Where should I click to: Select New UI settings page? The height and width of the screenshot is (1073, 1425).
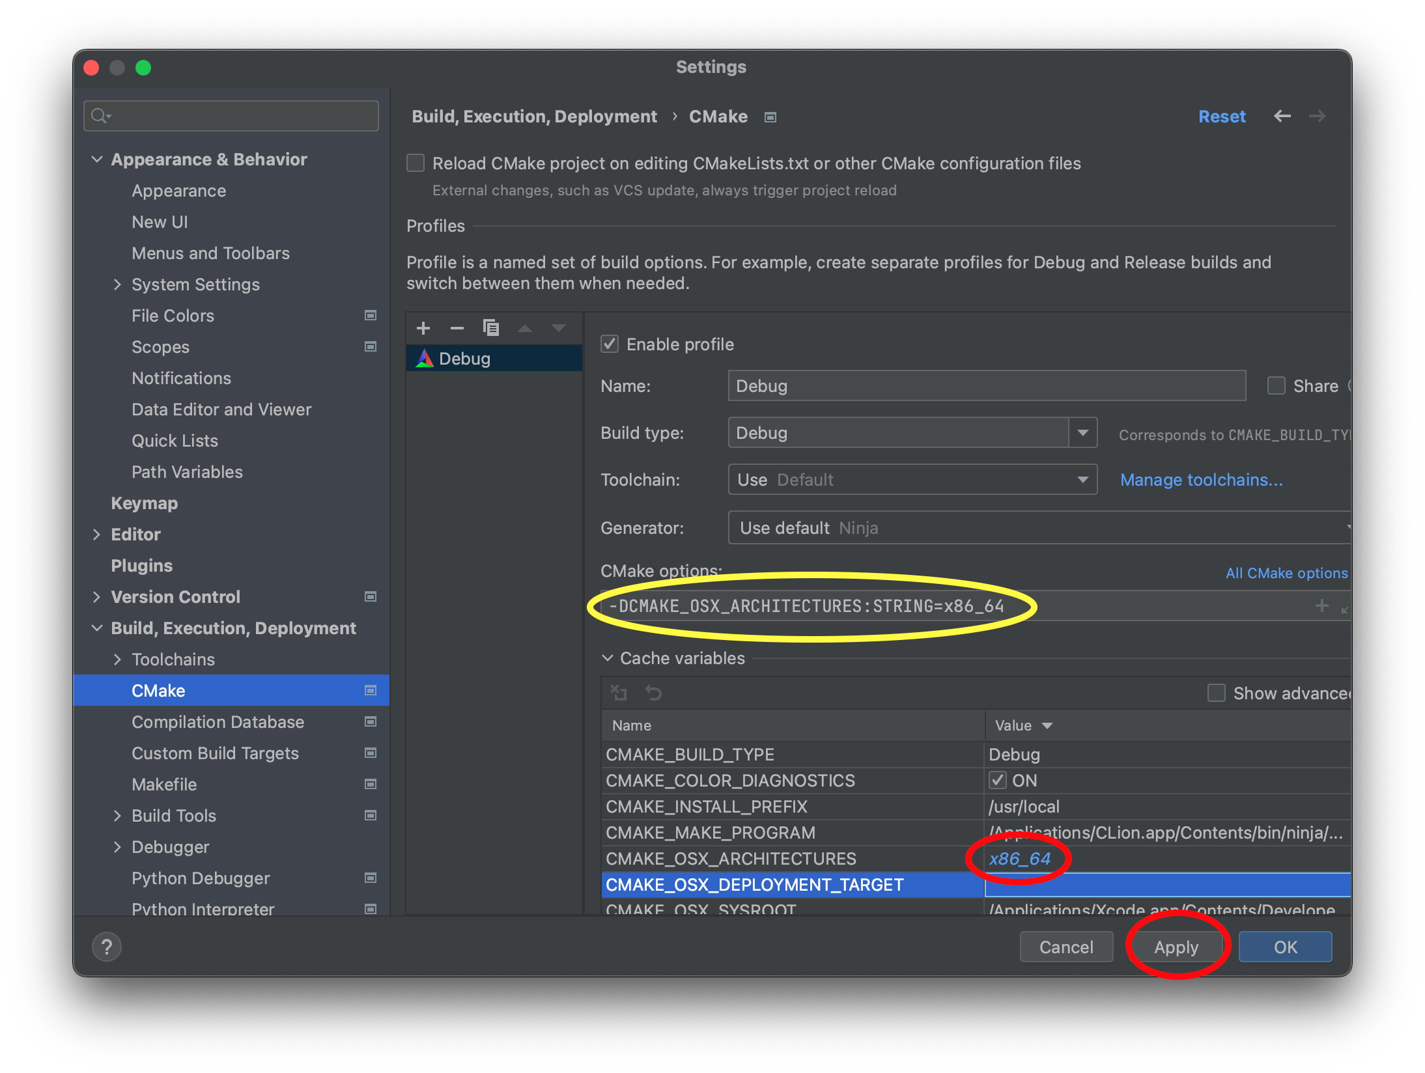(x=160, y=222)
